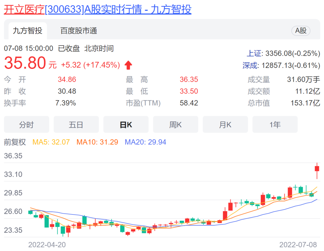Switch to the 九方智投 tab
Screen dimensions: 324x251
27,31
